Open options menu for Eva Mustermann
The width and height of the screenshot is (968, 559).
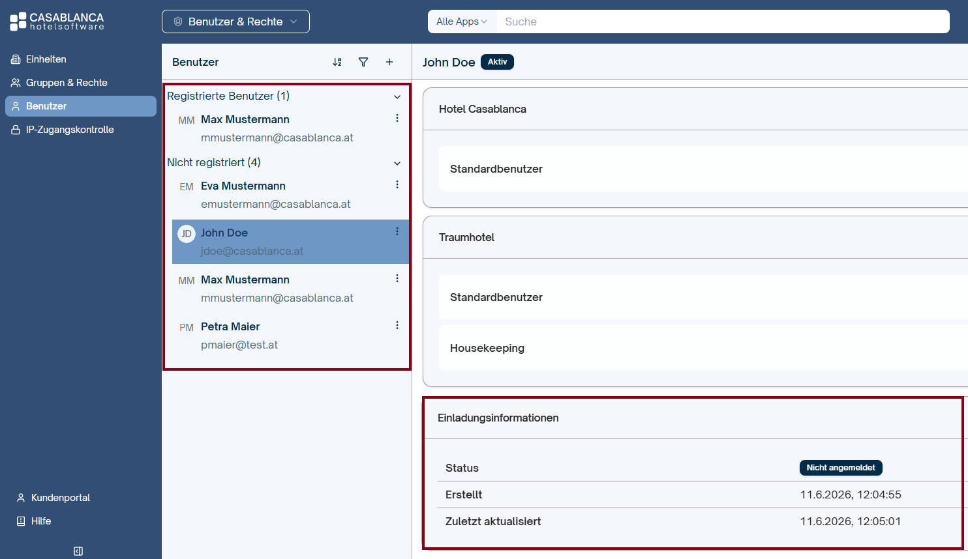pyautogui.click(x=397, y=184)
